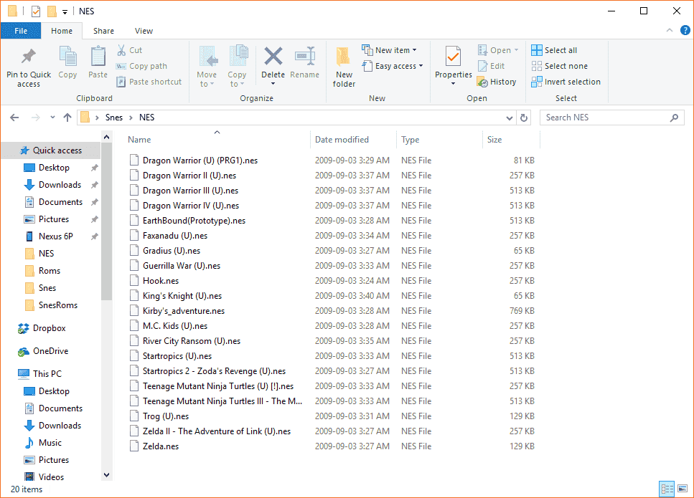Switch to the Home ribbon tab
Screen dimensions: 694x498
[62, 31]
